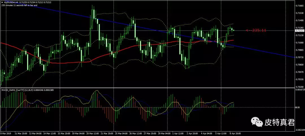Image resolution: width=305 pixels, height=136 pixels.
Task: Click the 8 Apr 20:00 time axis label
Action: (x=234, y=134)
